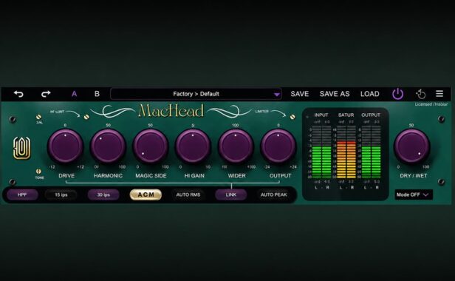Click the hand touch icon in top bar

tap(420, 94)
